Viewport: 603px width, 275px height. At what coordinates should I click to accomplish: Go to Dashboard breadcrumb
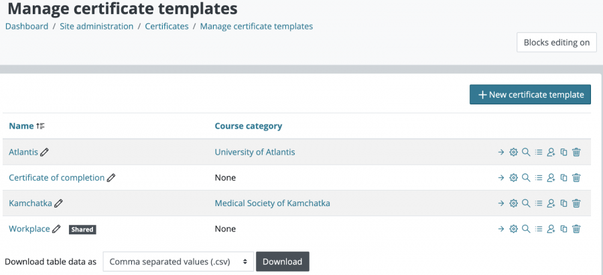[27, 27]
